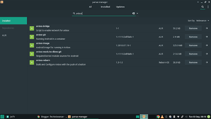Viewport: 211px width, 119px height.
Task: Select the anbox-git package name
Action: pyautogui.click(x=41, y=35)
